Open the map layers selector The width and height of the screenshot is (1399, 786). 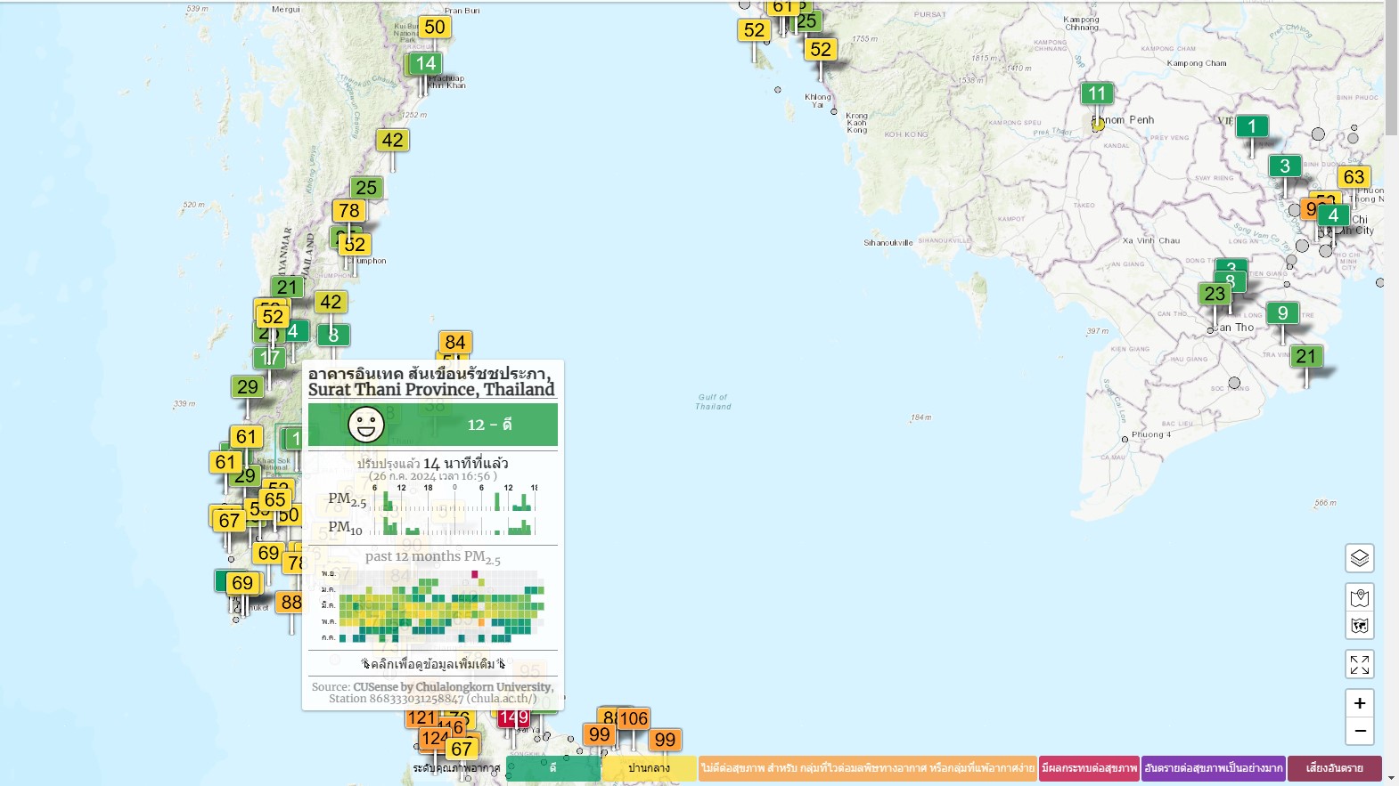coord(1359,558)
